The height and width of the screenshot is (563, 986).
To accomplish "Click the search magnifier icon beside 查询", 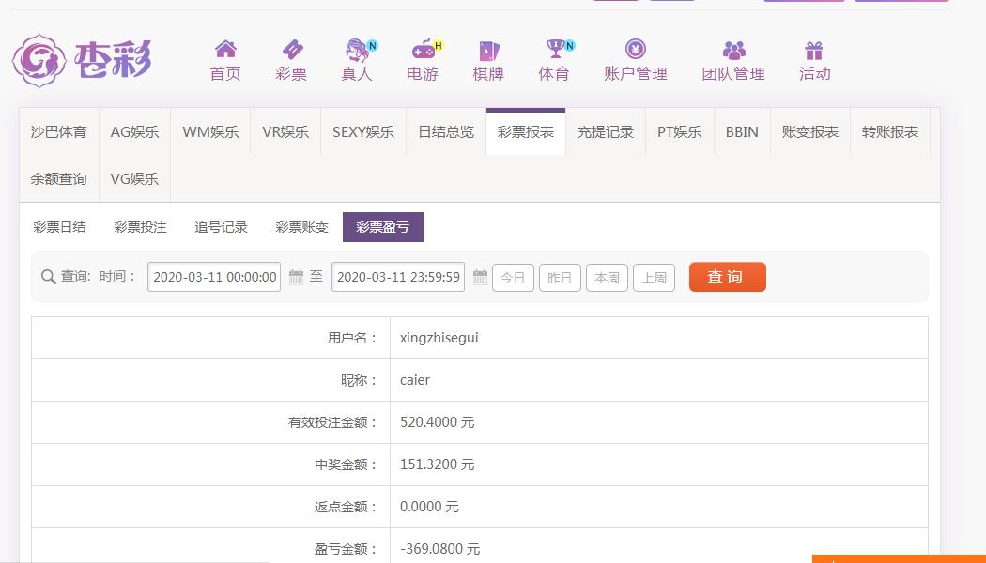I will 49,277.
